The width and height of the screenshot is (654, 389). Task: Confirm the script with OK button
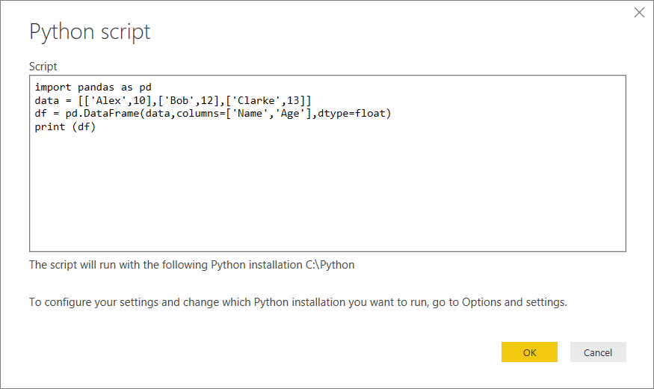(529, 352)
